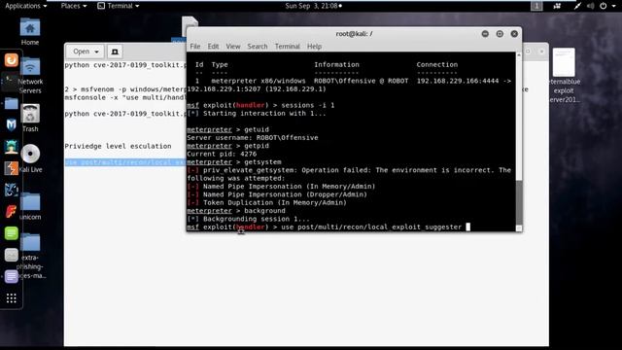Screen dimensions: 622x350
Task: Open the Terminal icon in the dock
Action: (11, 82)
